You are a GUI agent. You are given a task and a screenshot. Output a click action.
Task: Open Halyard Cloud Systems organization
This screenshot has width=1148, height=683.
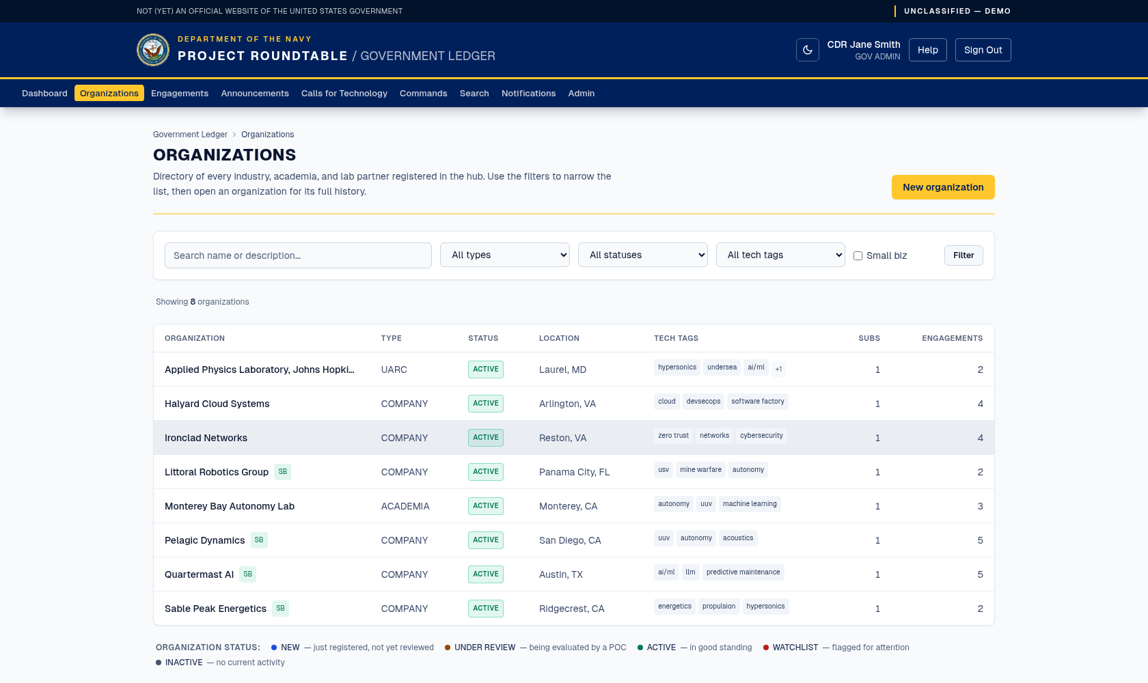click(x=217, y=404)
